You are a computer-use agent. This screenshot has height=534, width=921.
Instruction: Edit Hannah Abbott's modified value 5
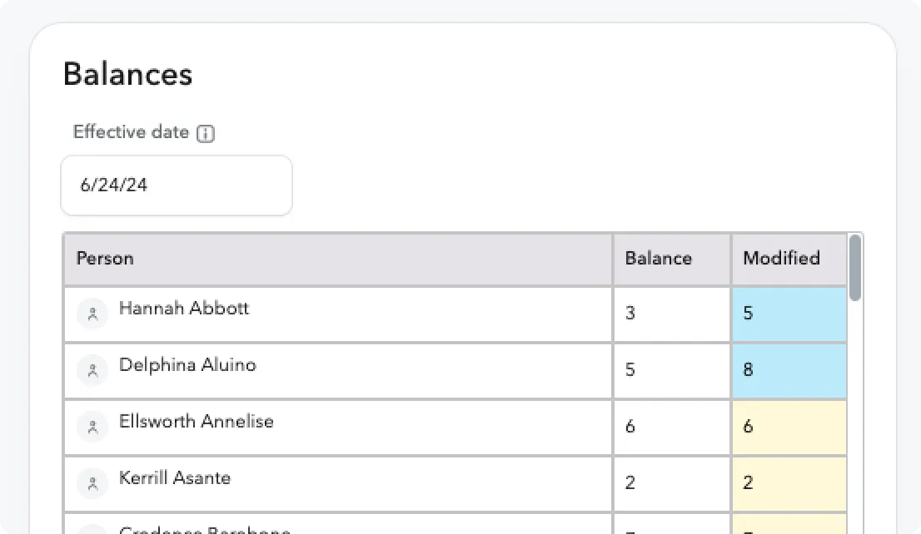(x=789, y=314)
